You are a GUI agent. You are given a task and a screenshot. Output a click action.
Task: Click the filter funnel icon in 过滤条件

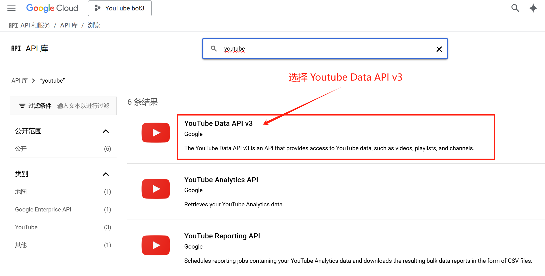pyautogui.click(x=22, y=106)
